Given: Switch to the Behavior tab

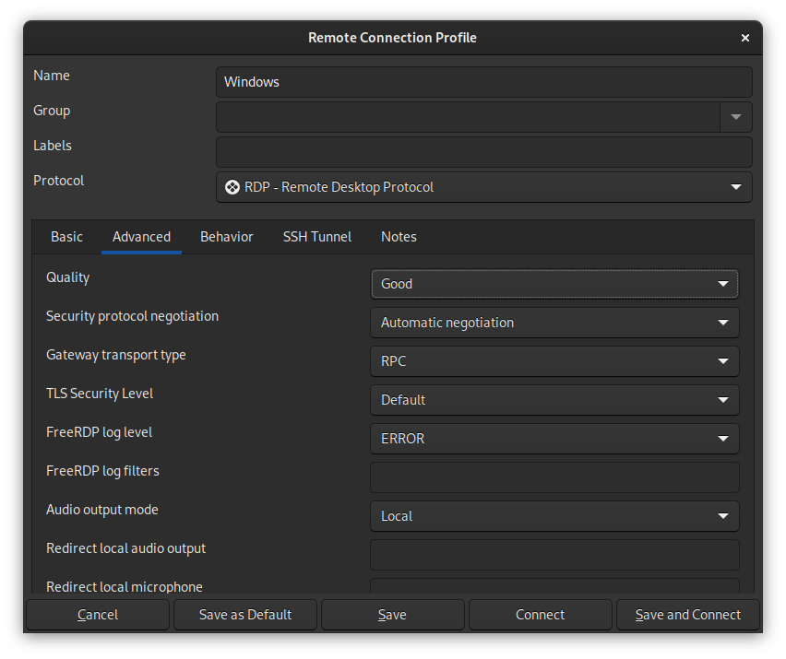Looking at the screenshot, I should 227,237.
